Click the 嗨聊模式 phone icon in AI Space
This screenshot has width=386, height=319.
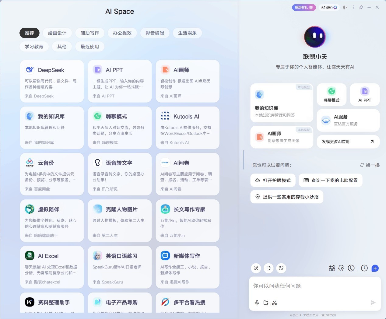pyautogui.click(x=97, y=116)
